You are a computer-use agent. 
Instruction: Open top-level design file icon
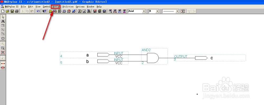pyautogui.click(x=89, y=11)
